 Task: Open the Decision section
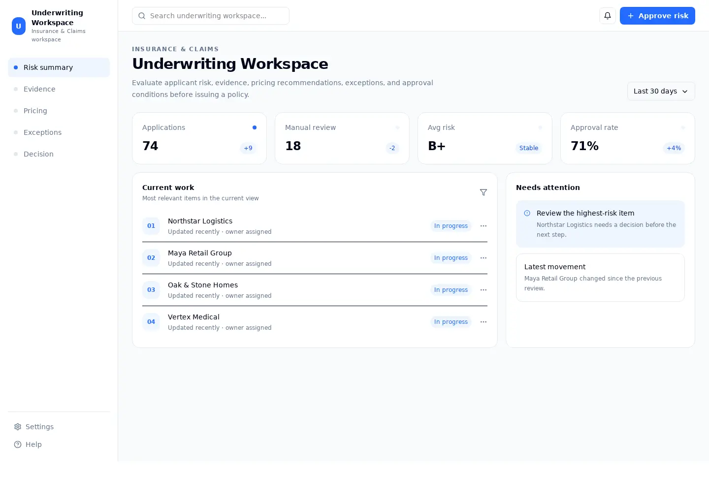59,154
